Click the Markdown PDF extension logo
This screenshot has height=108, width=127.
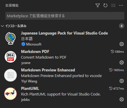[10, 57]
